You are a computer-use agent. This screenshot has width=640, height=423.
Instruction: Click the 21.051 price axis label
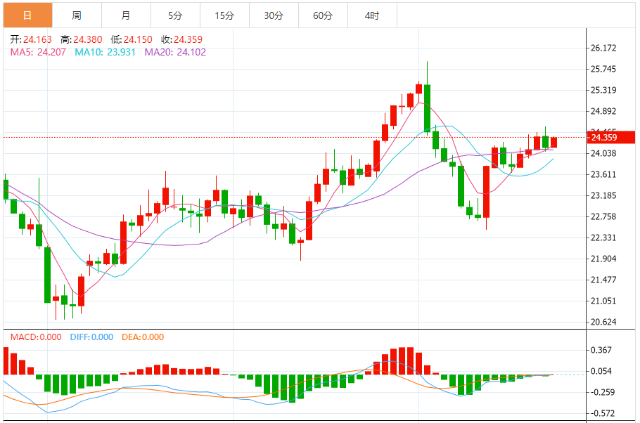tap(603, 301)
